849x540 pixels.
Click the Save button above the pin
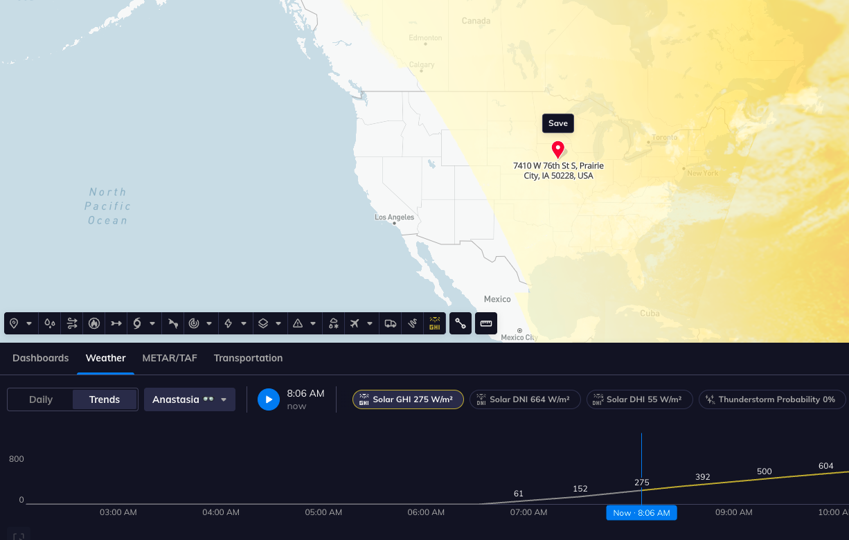tap(557, 123)
